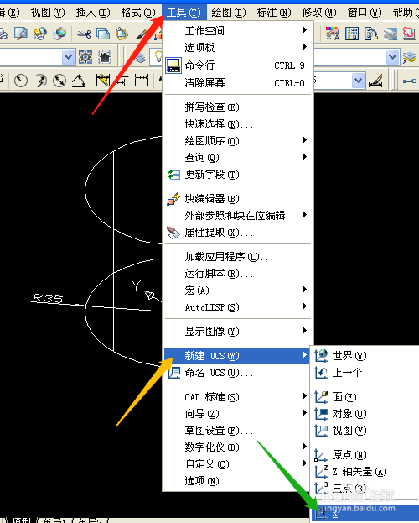Expand the workspace selector dropdown
This screenshot has width=419, height=523.
(x=68, y=57)
